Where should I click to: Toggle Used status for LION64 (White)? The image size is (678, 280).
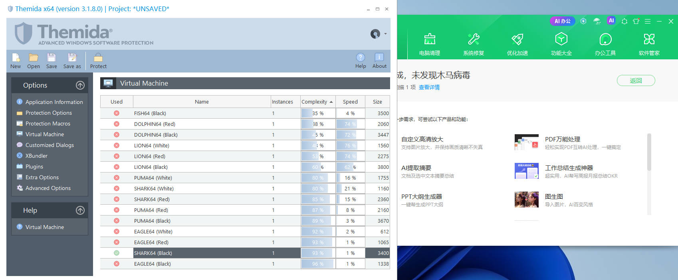[117, 145]
